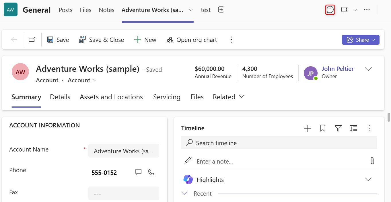Screen dimensions: 391x202
Task: Open the timeline filter
Action: tap(338, 128)
